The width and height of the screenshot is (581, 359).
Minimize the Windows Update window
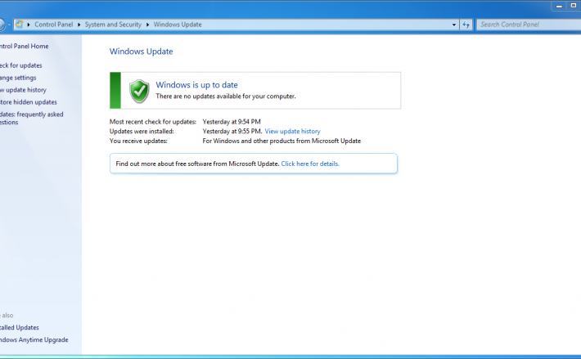point(559,6)
